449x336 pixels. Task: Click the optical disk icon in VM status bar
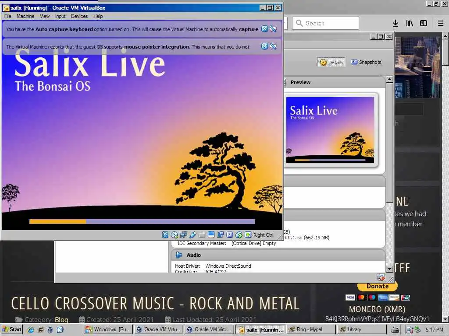tap(175, 235)
